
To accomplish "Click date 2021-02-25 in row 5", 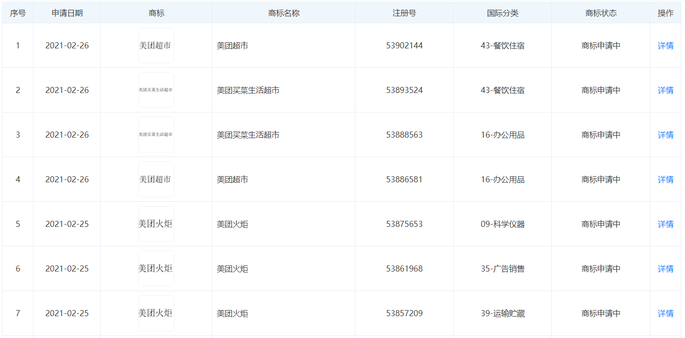I will (x=67, y=224).
